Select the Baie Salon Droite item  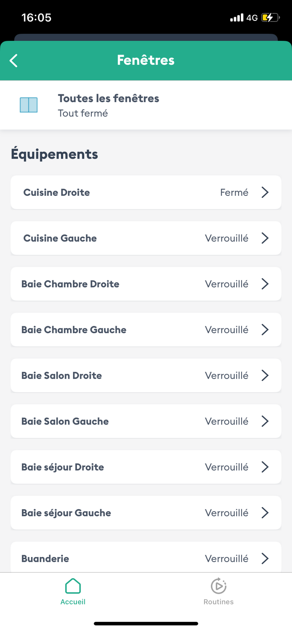click(x=62, y=375)
